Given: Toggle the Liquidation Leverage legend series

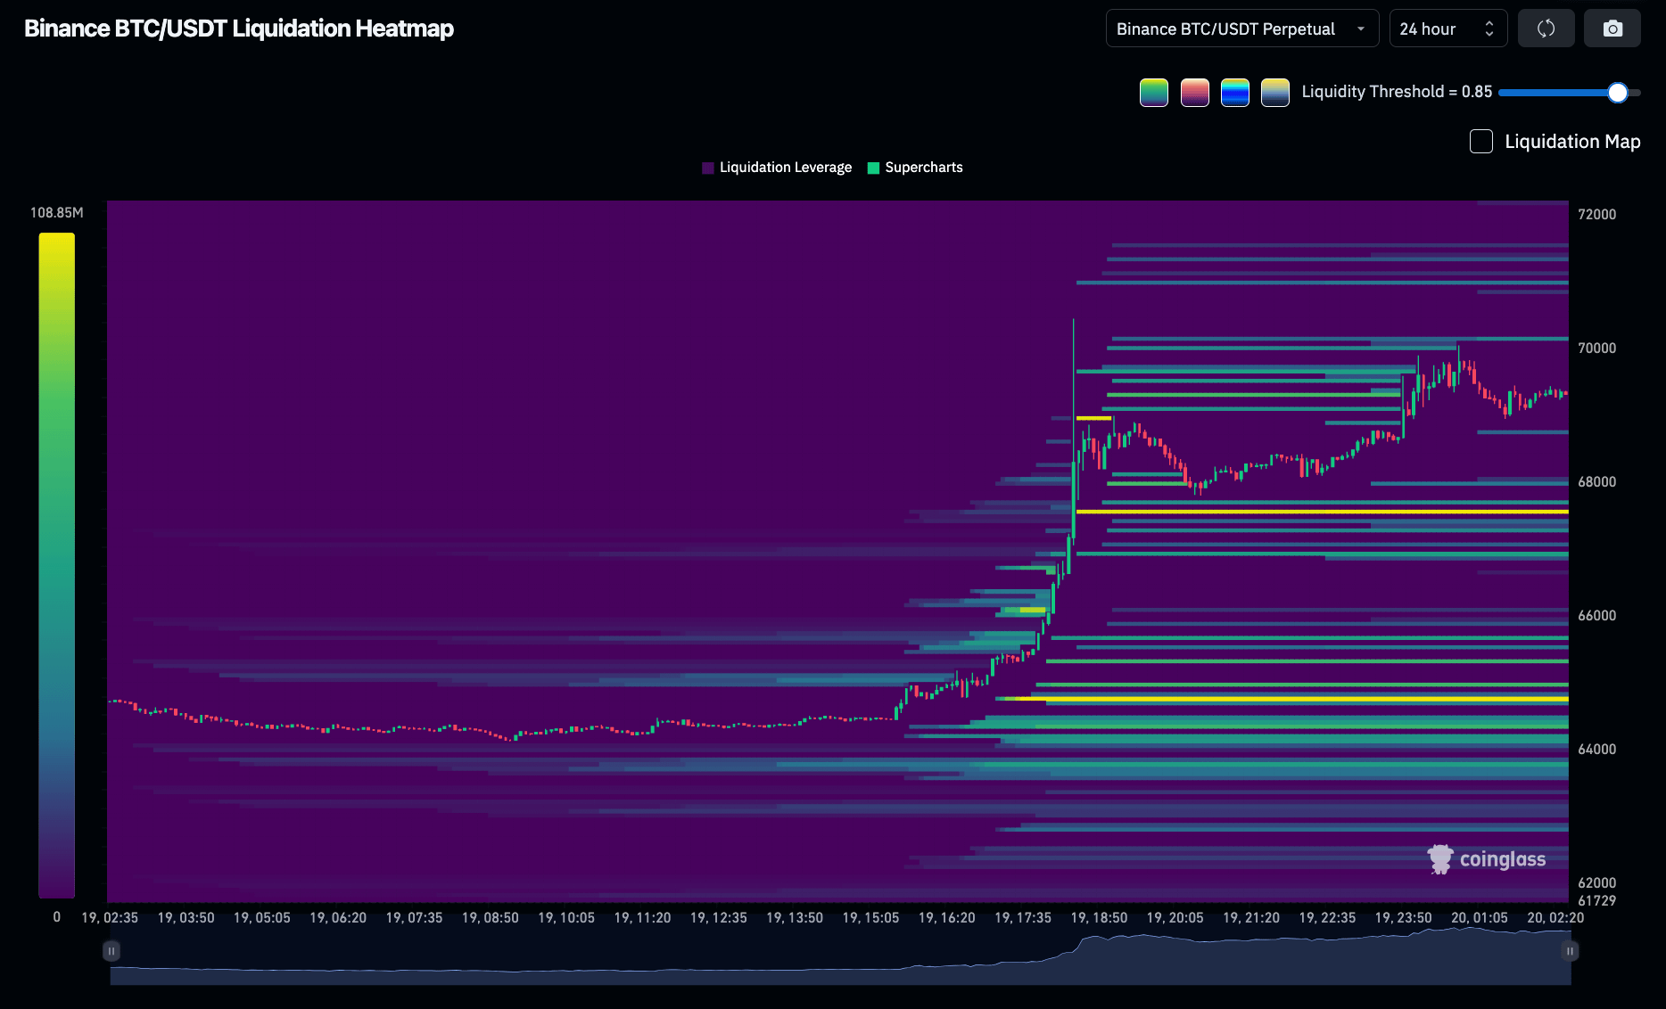Looking at the screenshot, I should [777, 168].
